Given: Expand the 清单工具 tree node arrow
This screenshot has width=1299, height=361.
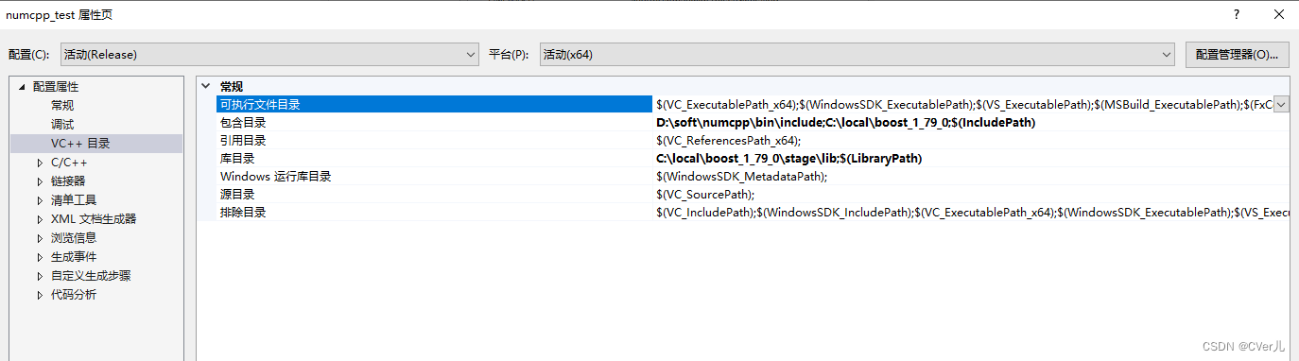Looking at the screenshot, I should [39, 200].
